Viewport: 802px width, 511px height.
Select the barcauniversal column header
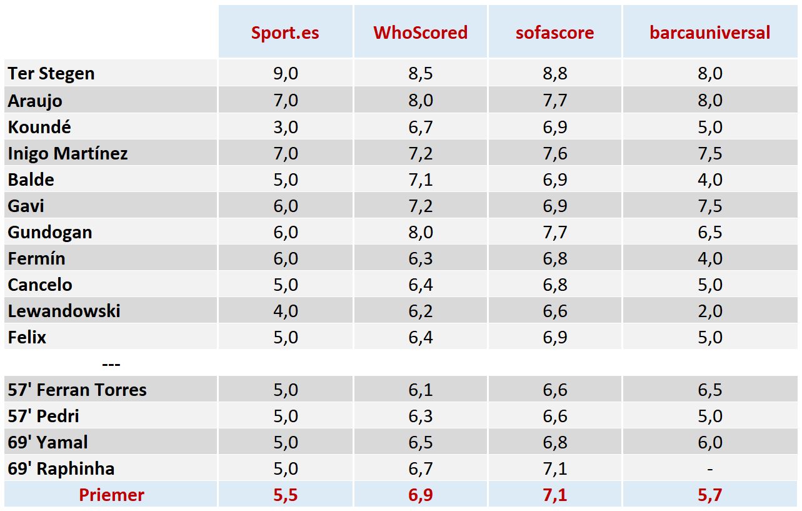709,33
